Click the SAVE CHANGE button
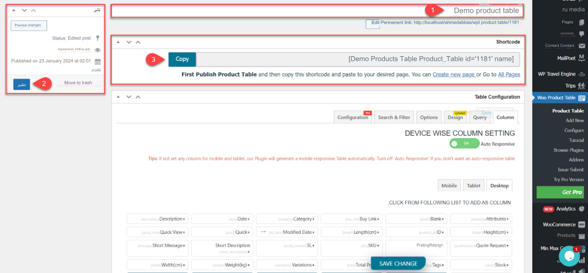The width and height of the screenshot is (588, 273). click(398, 263)
